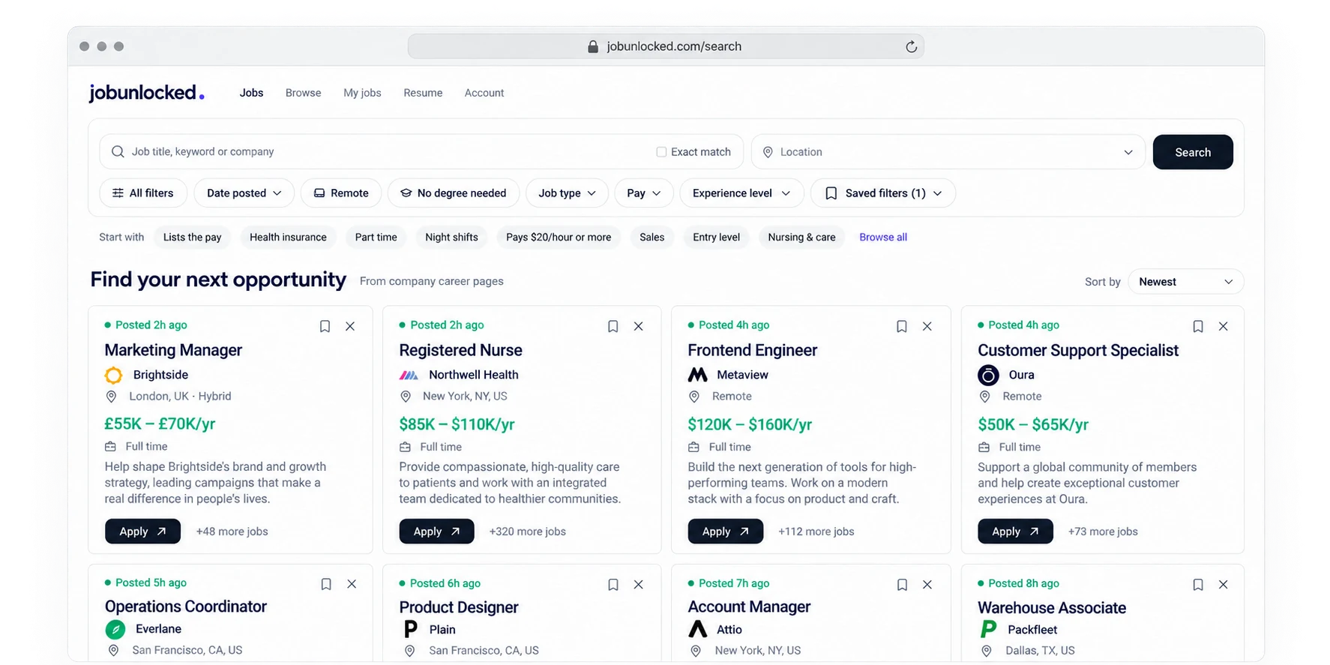Click the Oura company logo
Viewport: 1330px width, 665px height.
(988, 375)
